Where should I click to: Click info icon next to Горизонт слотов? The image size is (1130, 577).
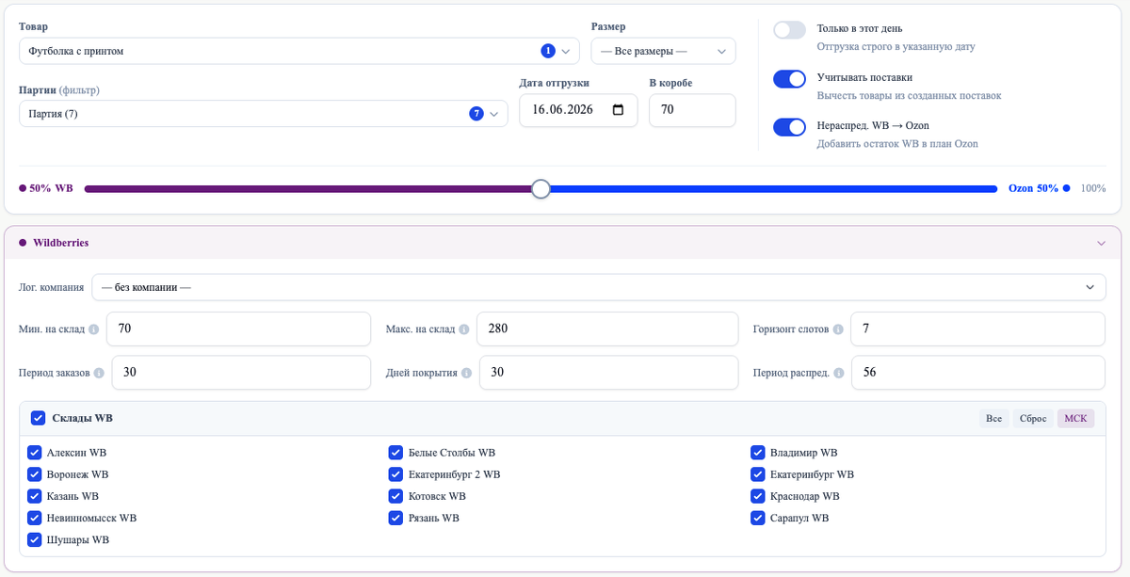838,329
